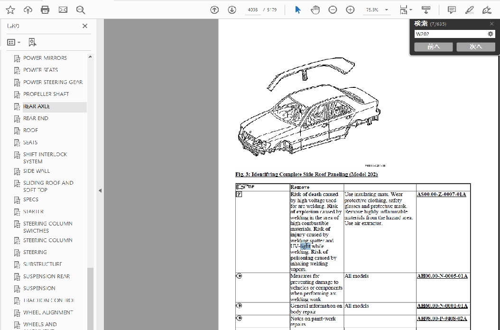
Task: Click the zoom in plus button
Action: 350,10
